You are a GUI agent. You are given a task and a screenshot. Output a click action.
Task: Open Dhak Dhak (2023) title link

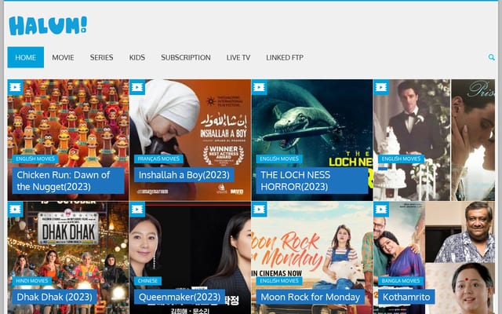click(54, 297)
